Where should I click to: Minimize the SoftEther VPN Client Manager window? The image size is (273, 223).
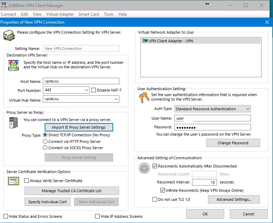pyautogui.click(x=230, y=5)
